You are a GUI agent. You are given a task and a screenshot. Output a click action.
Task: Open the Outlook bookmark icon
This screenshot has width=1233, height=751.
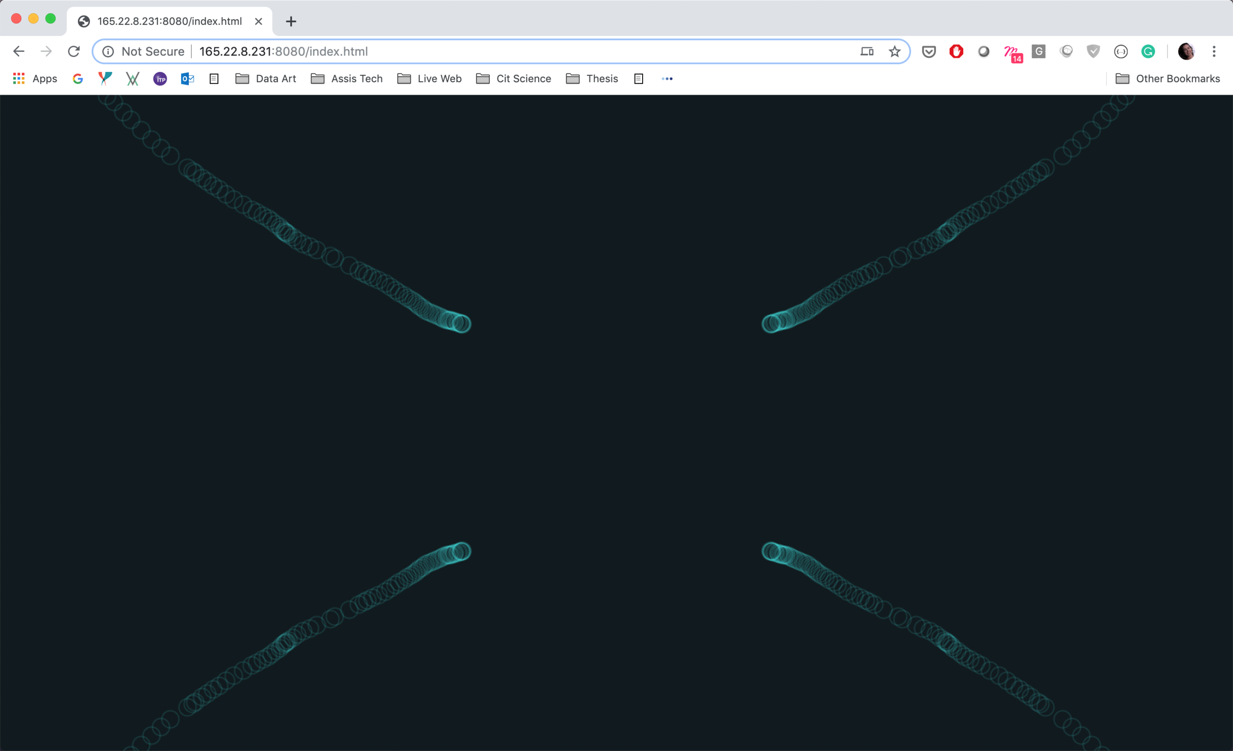click(x=187, y=78)
